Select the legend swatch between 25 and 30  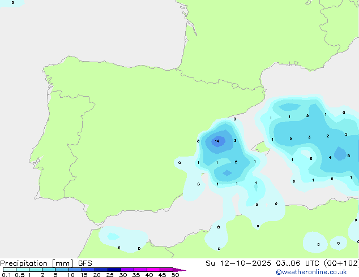114,270
